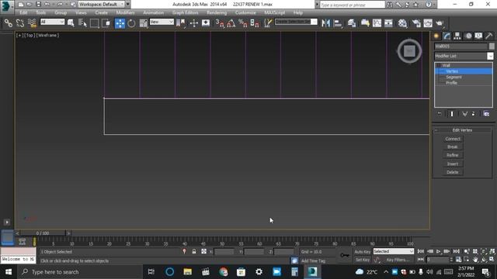Open the MAXScript menu
497x279 pixels.
point(274,12)
